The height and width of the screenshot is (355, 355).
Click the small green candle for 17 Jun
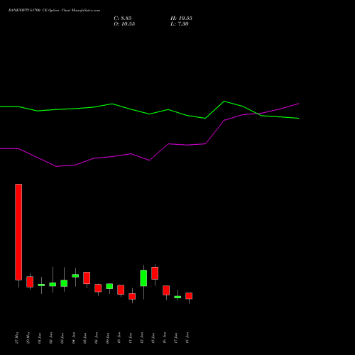[x=177, y=297]
